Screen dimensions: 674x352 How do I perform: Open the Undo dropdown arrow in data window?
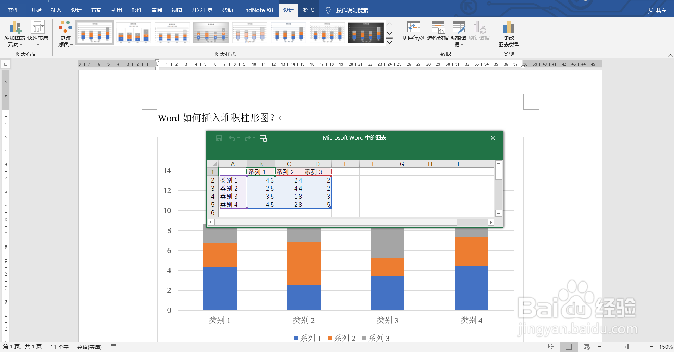(x=239, y=138)
